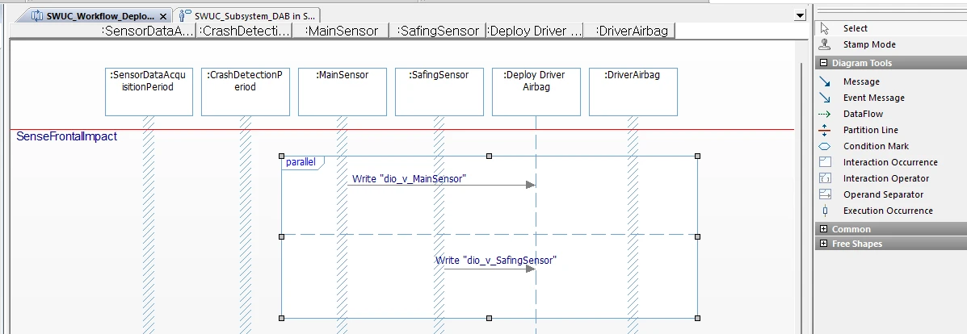Collapse the Diagram Tools section
The image size is (967, 334).
click(824, 63)
